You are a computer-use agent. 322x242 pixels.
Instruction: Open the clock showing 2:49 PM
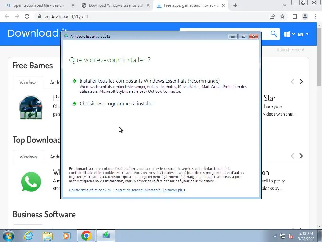[306, 236]
